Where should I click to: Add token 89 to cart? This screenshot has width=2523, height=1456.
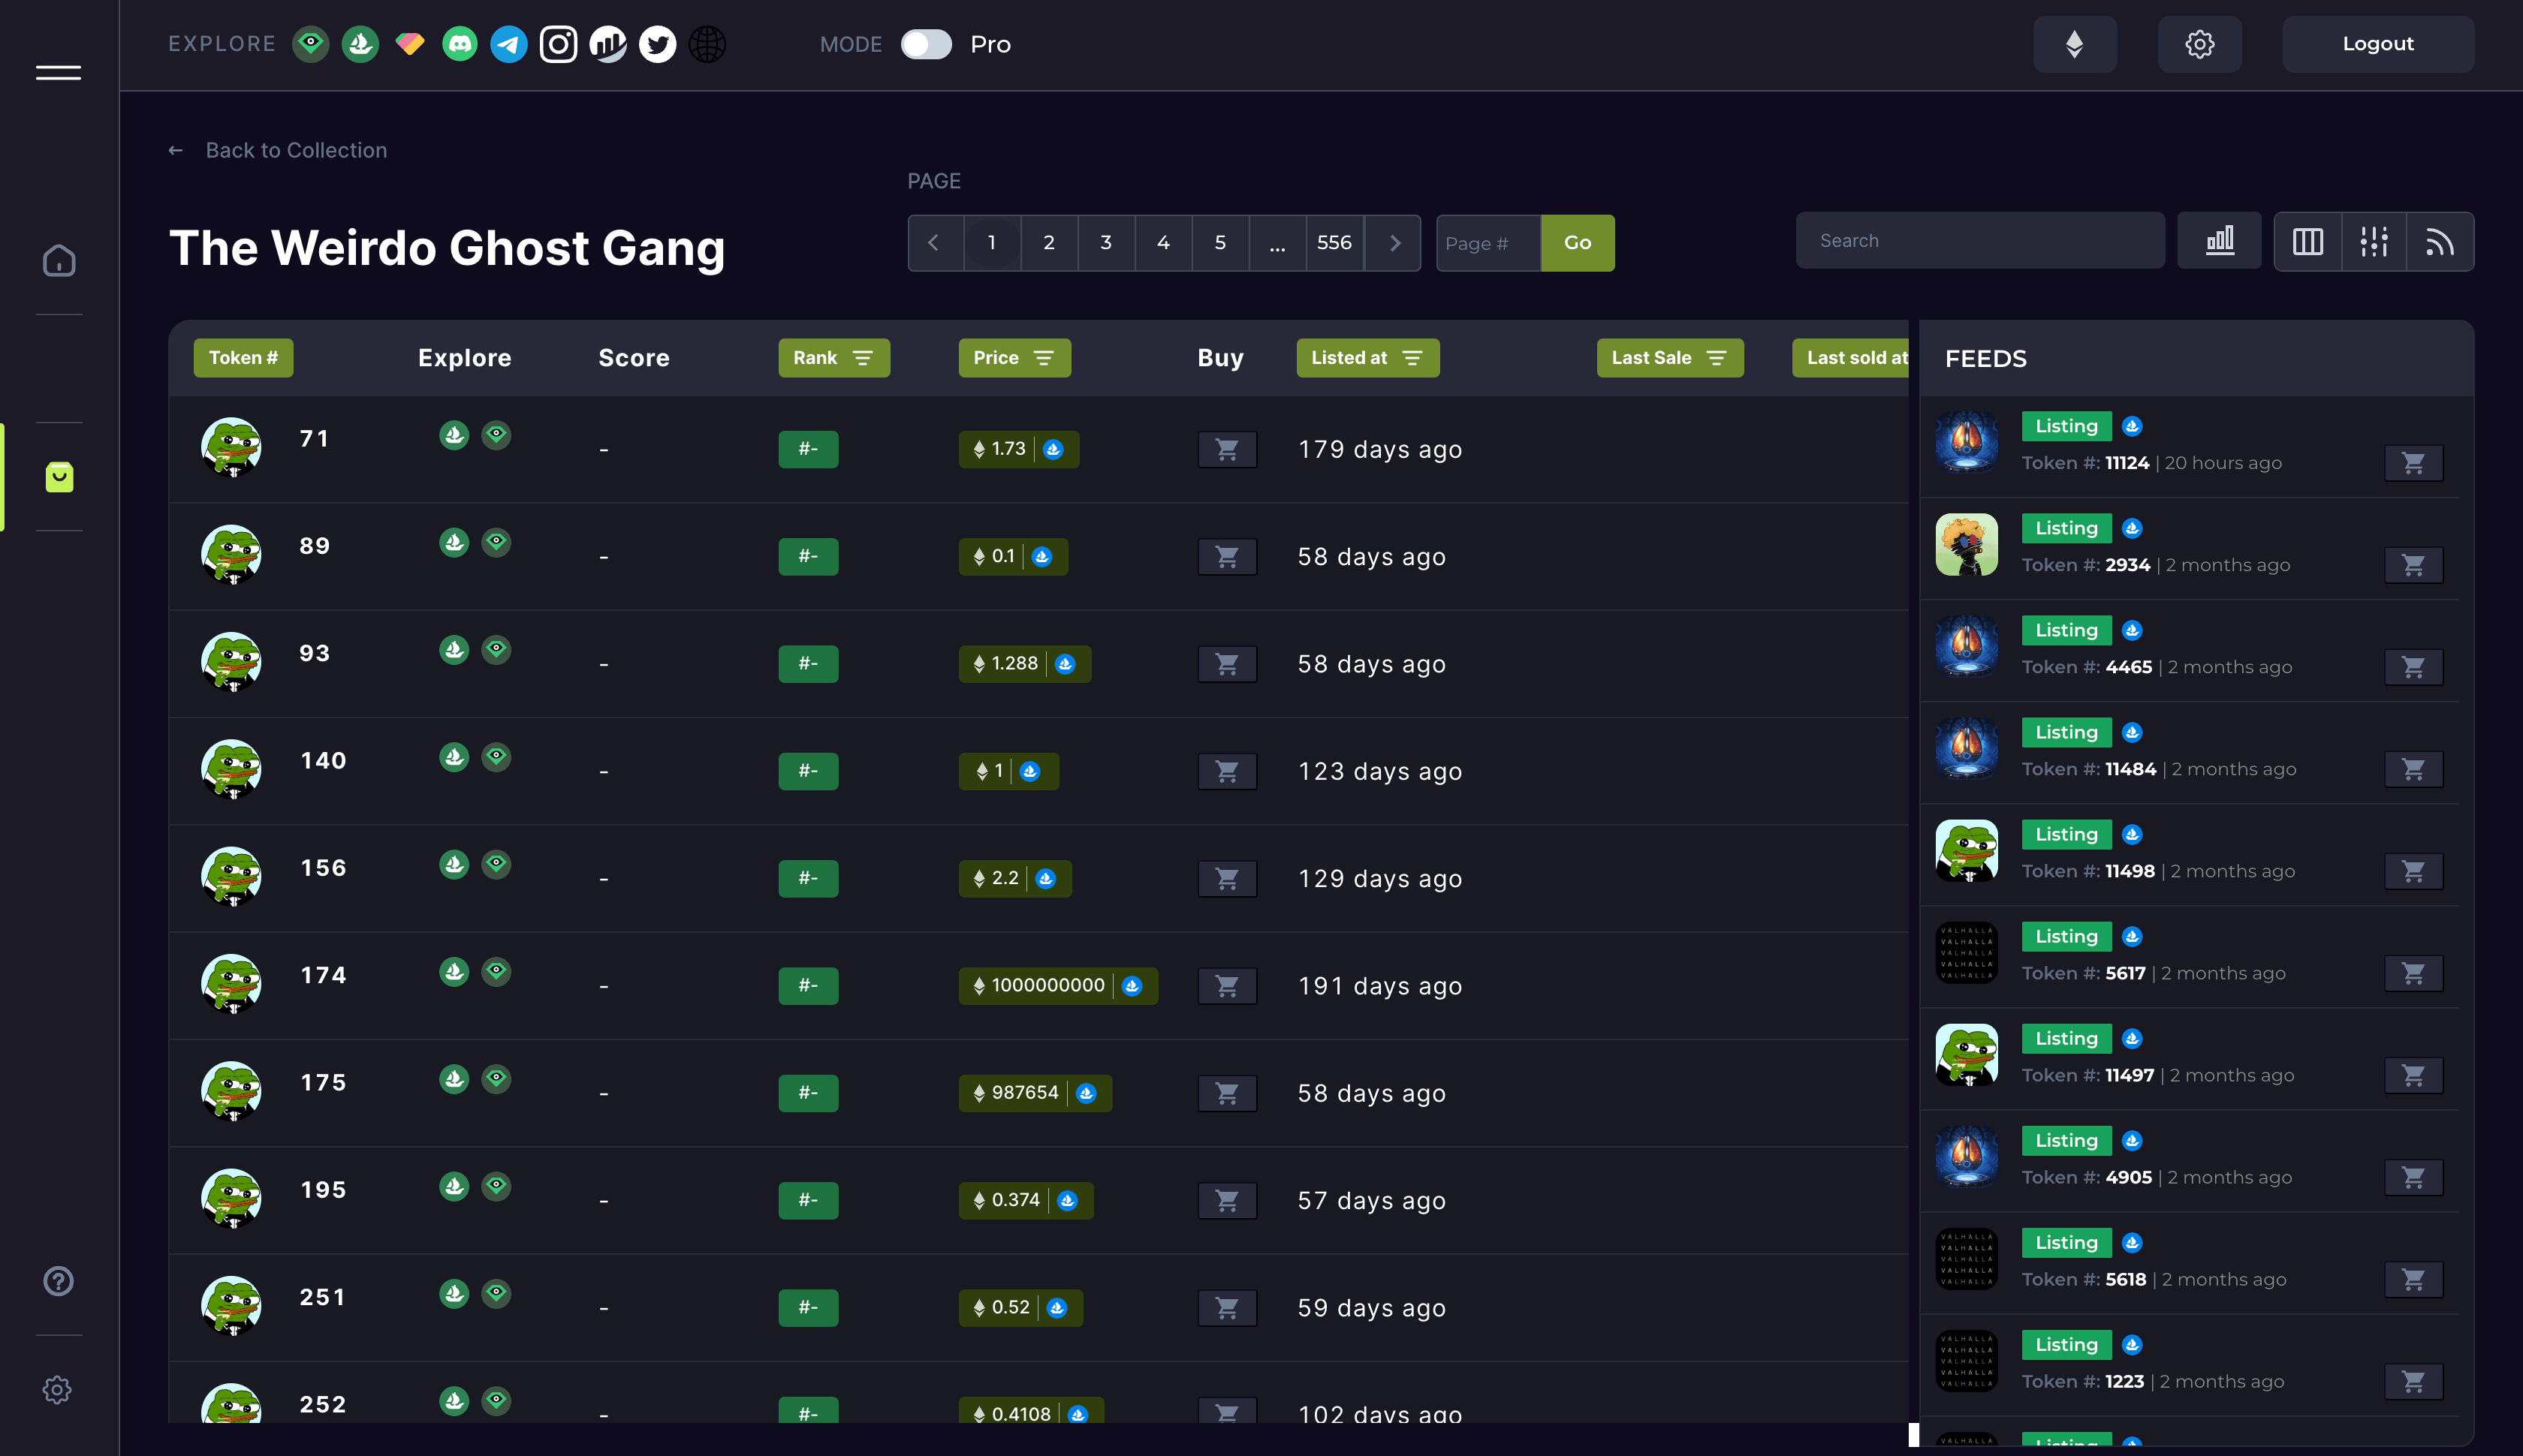click(x=1226, y=557)
